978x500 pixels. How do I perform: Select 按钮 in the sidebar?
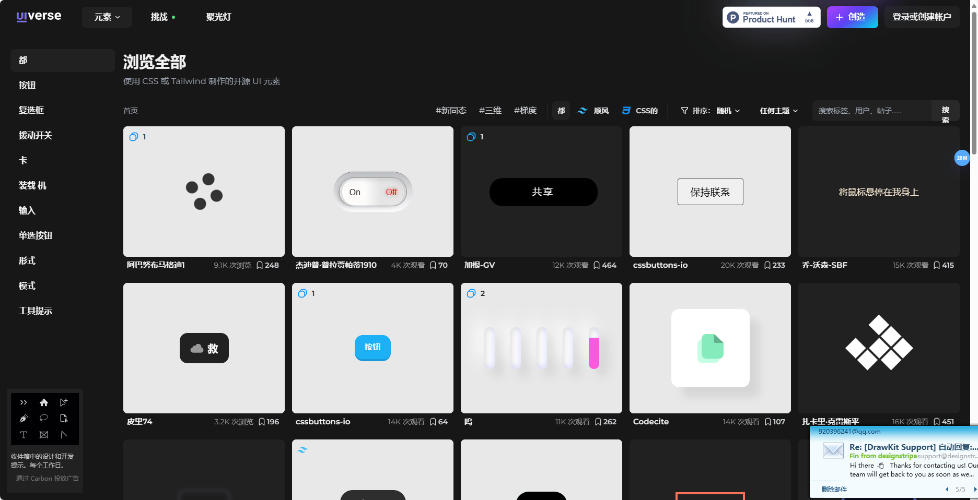point(27,85)
